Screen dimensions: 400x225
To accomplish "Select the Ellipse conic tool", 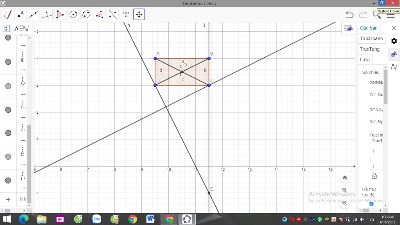I will [86, 14].
